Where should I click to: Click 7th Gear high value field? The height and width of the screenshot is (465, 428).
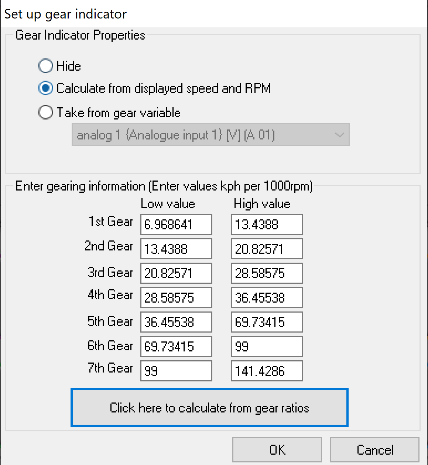[267, 371]
